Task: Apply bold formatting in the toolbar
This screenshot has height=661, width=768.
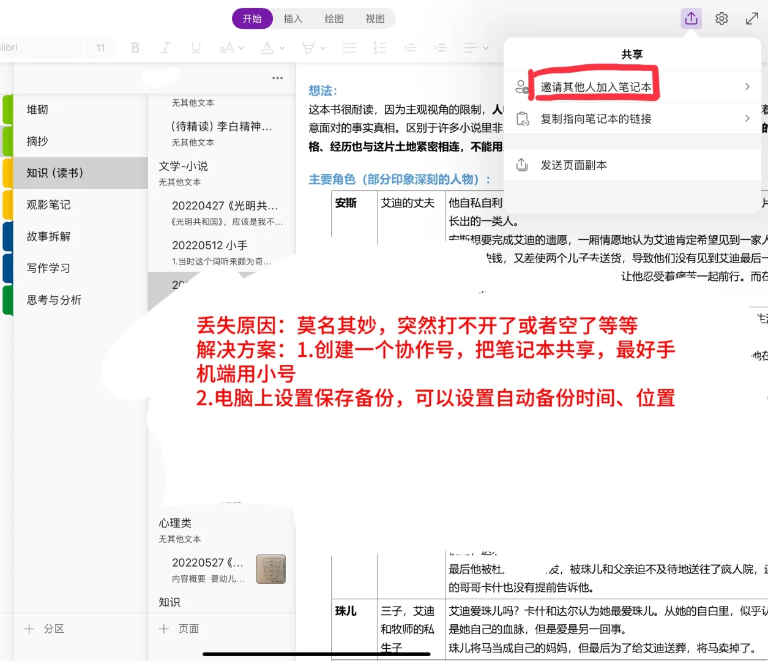Action: click(135, 47)
